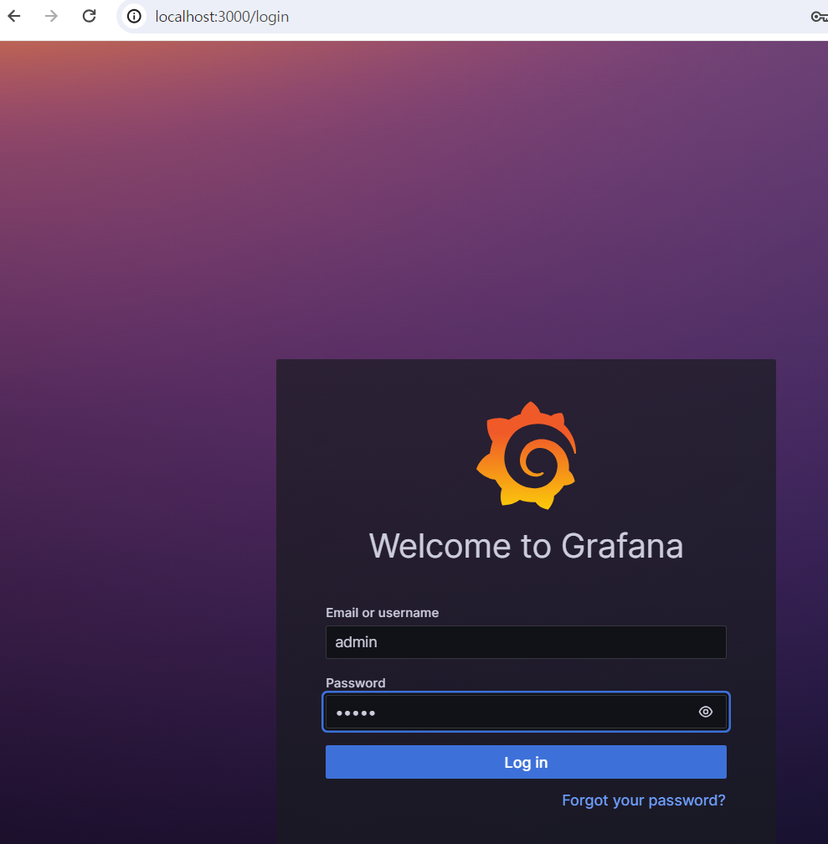The width and height of the screenshot is (828, 844).
Task: Reload the Grafana login page
Action: click(x=89, y=16)
